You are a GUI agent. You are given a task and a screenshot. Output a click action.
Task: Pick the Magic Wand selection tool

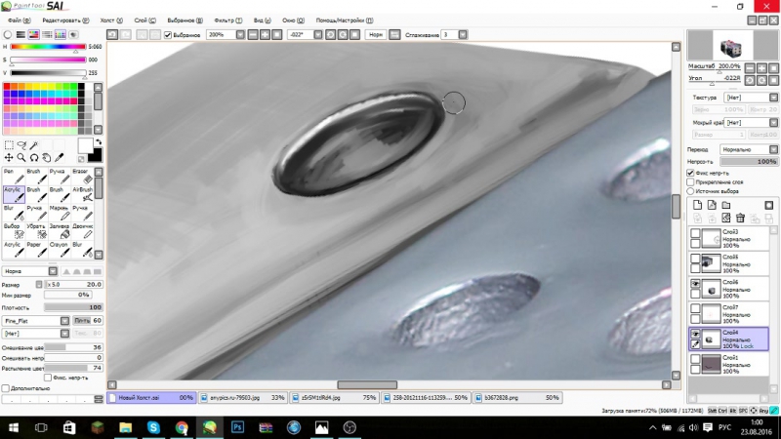(34, 144)
